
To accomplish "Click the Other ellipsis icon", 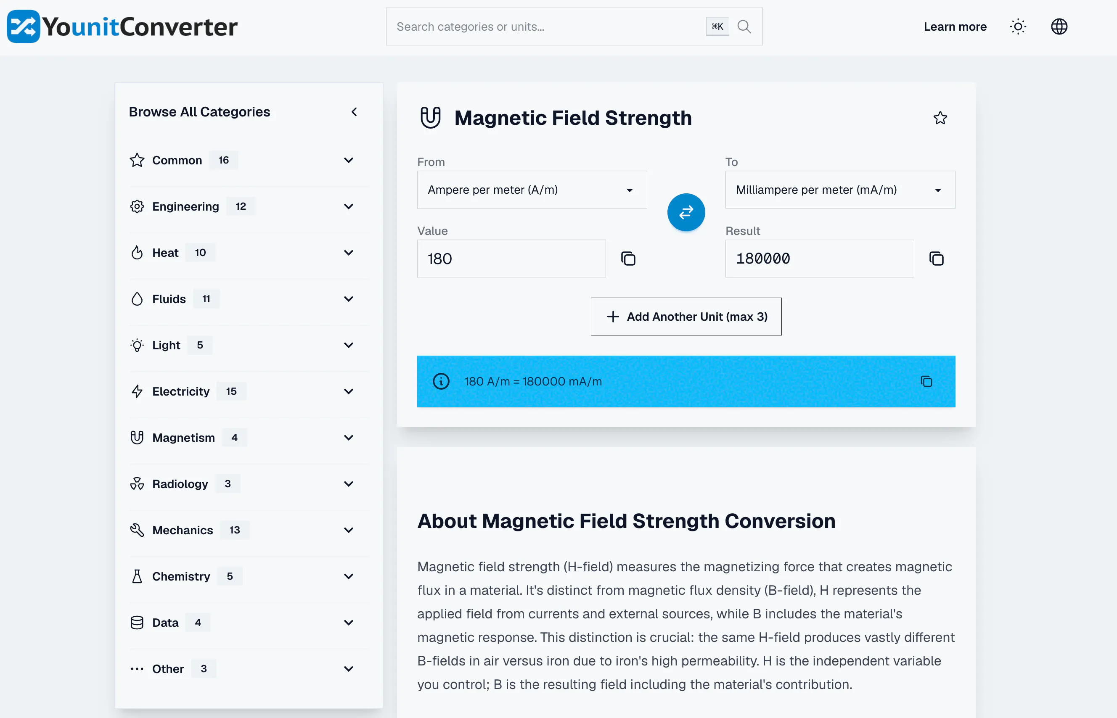I will coord(137,668).
